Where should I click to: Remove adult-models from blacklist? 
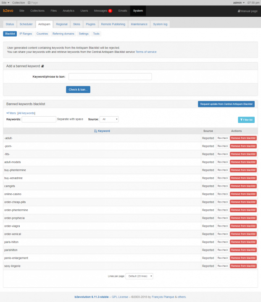[x=243, y=162]
